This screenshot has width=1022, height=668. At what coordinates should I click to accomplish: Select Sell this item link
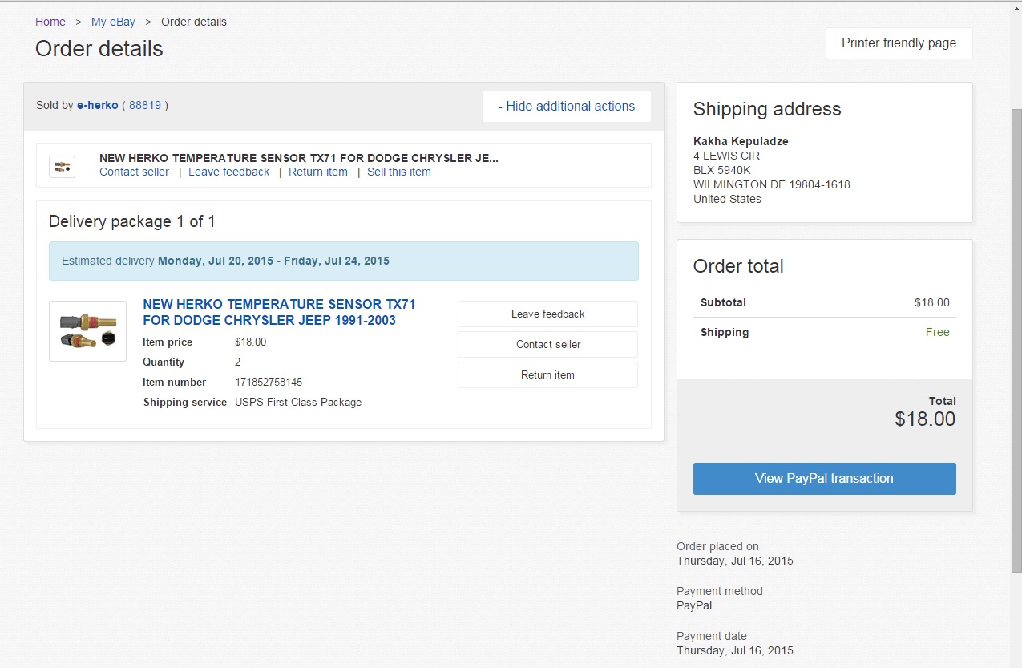398,172
